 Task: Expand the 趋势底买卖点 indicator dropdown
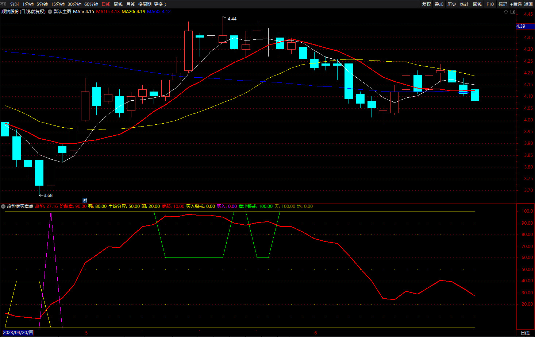3,206
